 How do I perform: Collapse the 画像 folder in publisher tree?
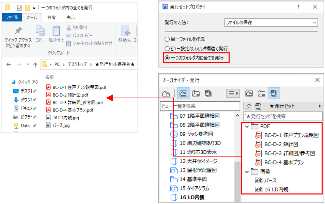pos(247,171)
